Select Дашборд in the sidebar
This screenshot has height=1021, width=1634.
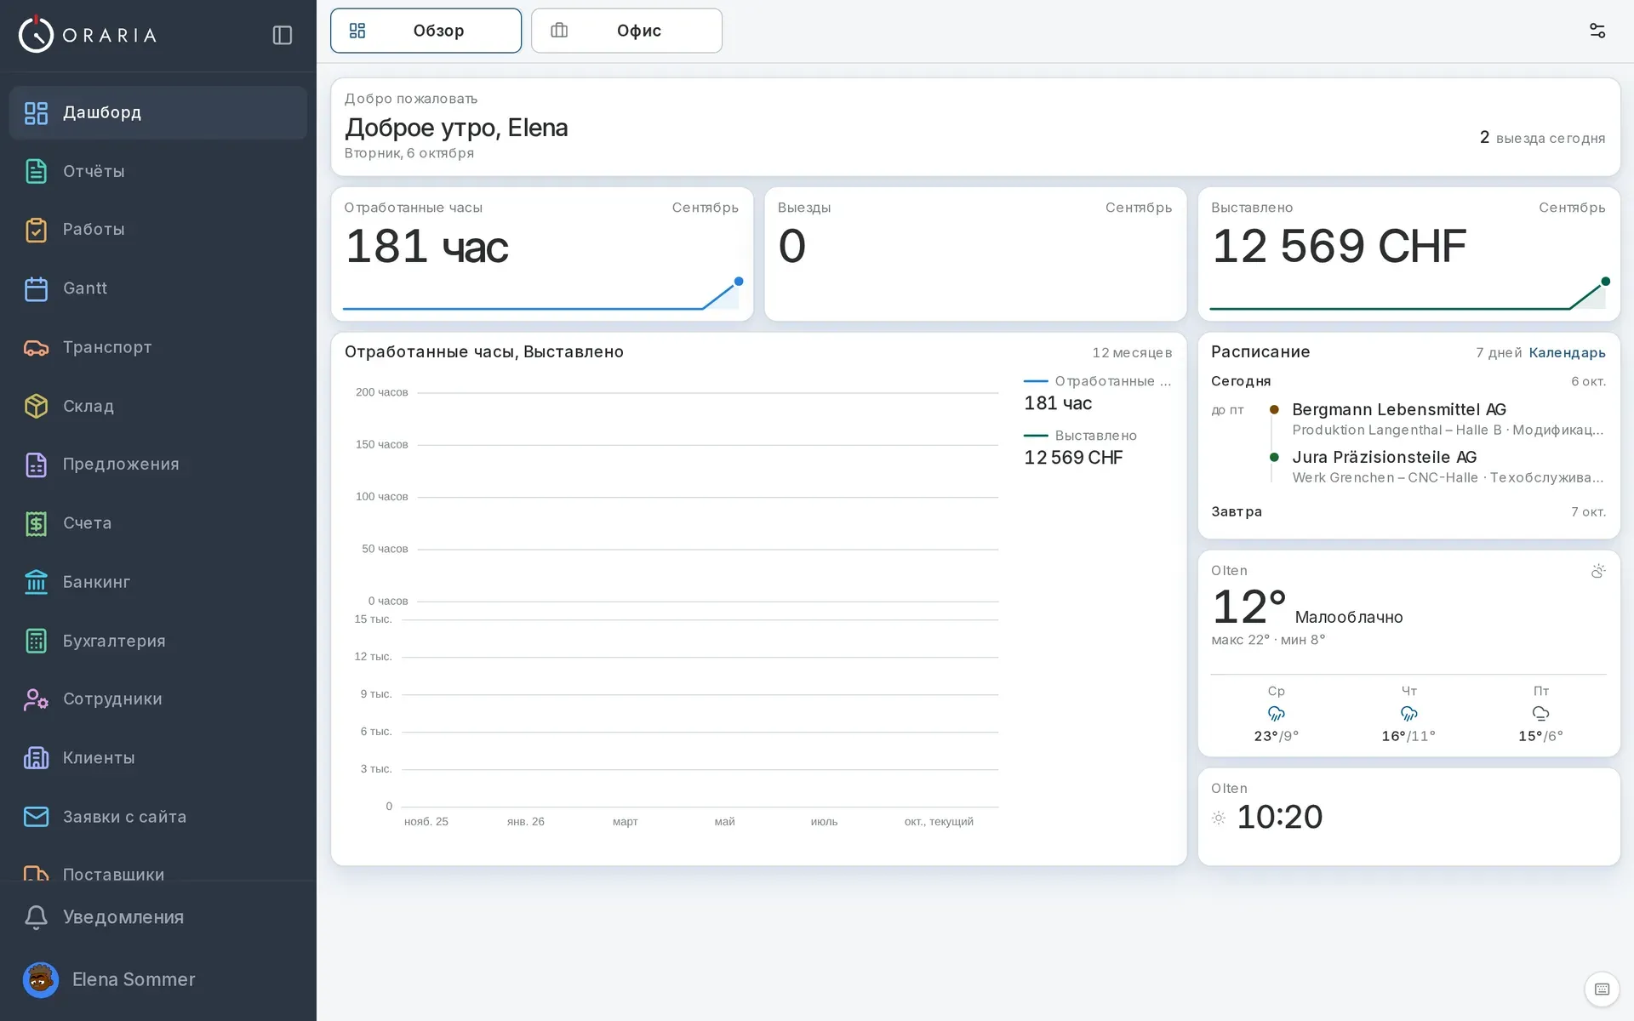tap(158, 112)
